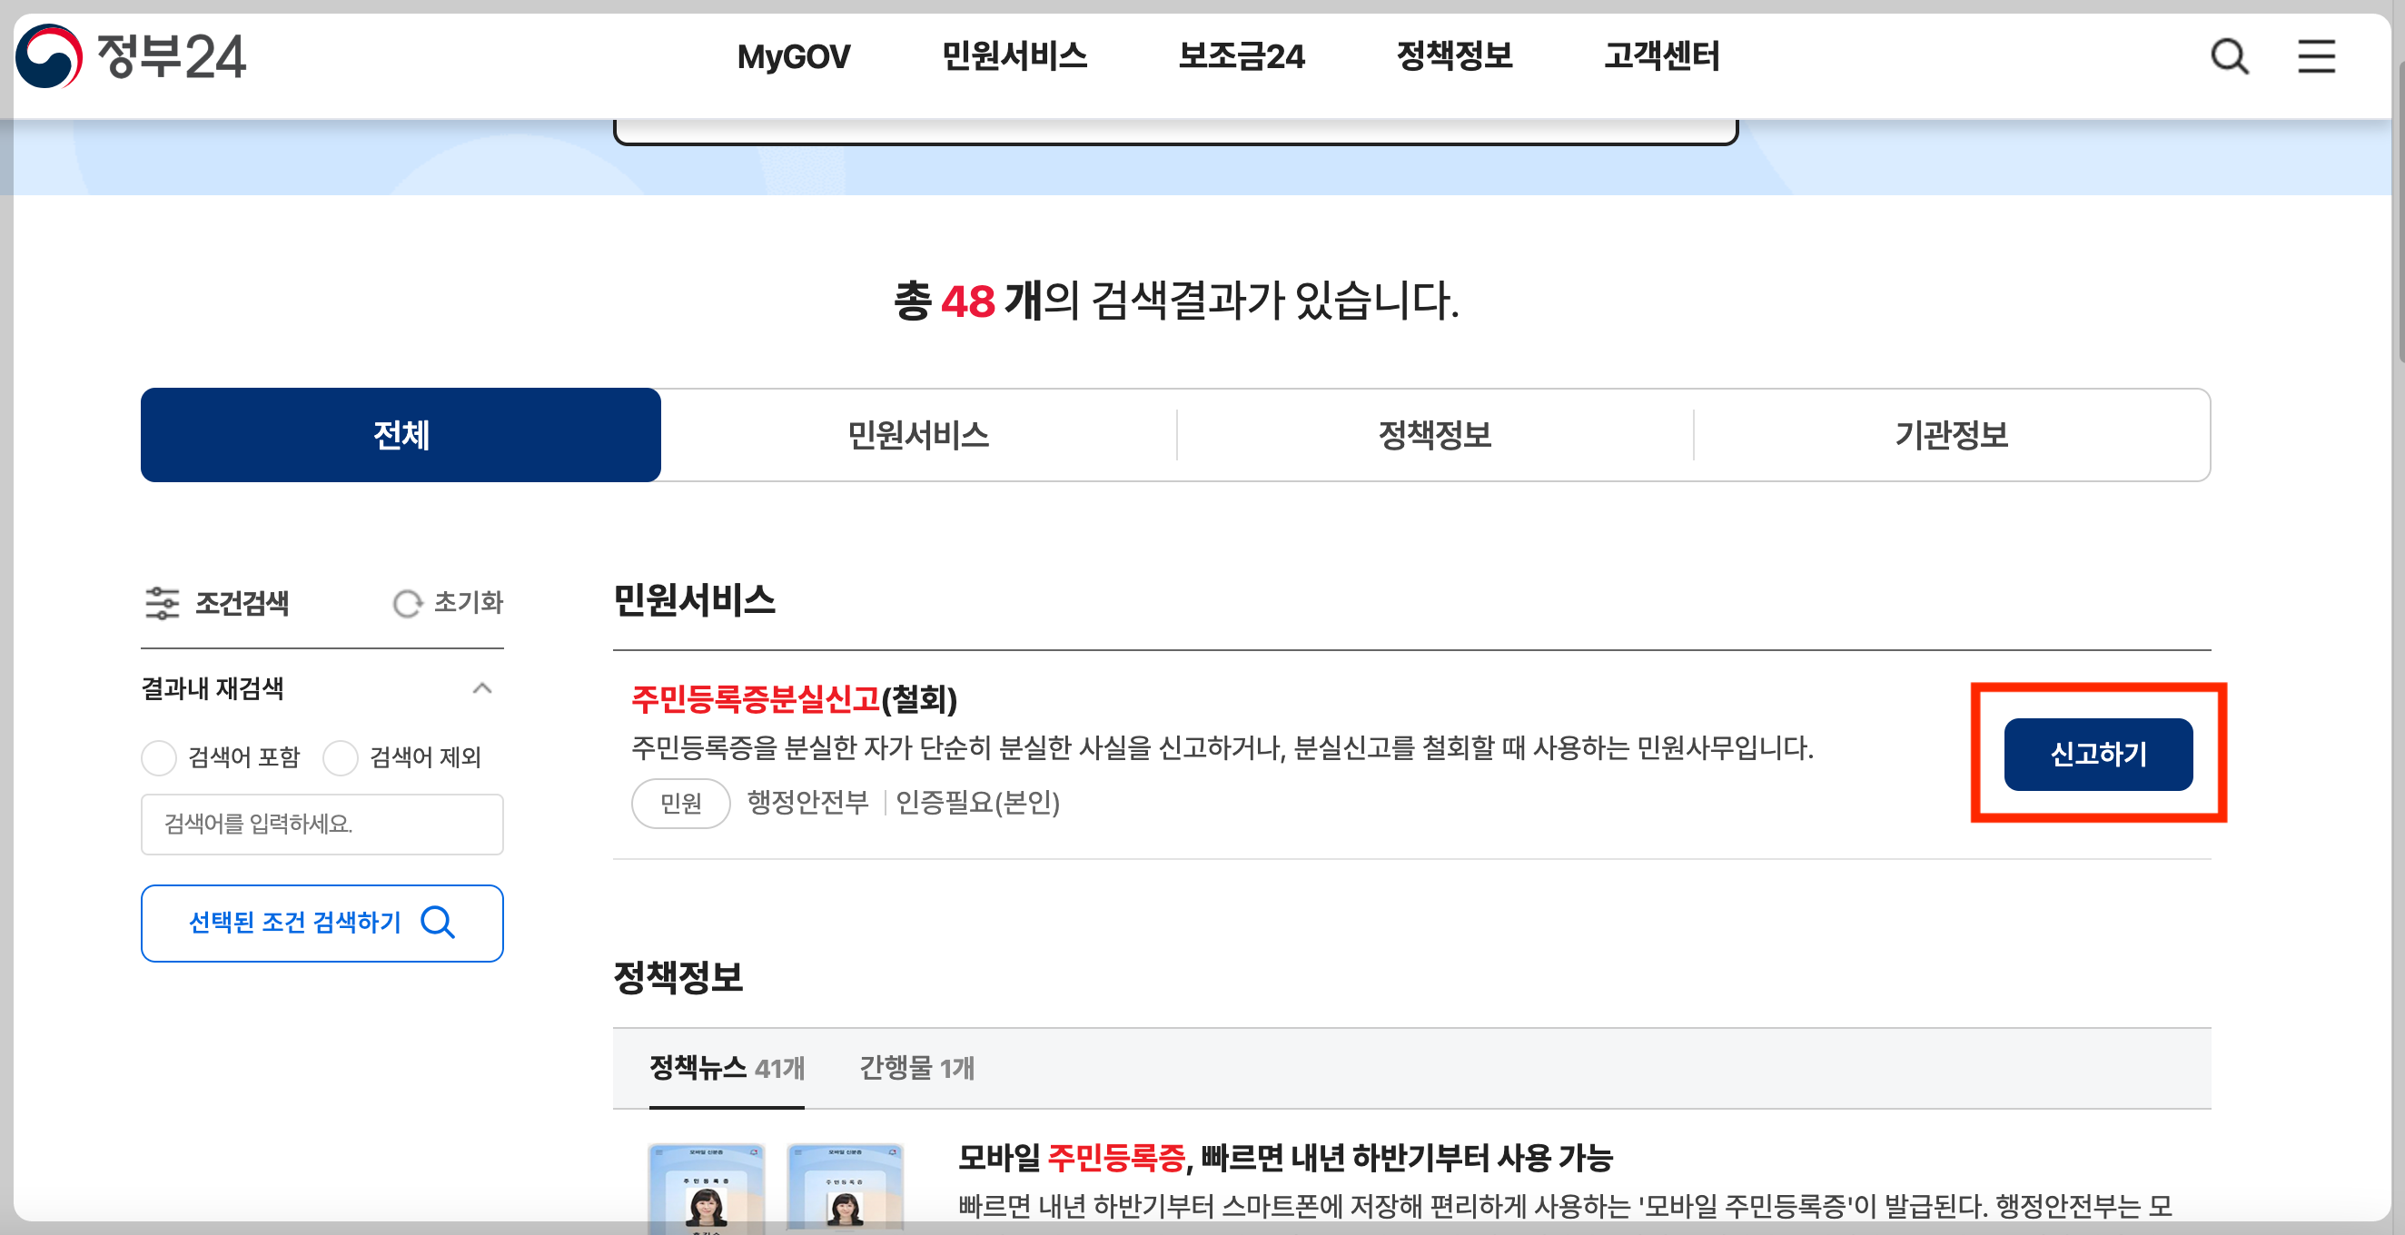
Task: Click the 초기화 reset icon
Action: [408, 603]
